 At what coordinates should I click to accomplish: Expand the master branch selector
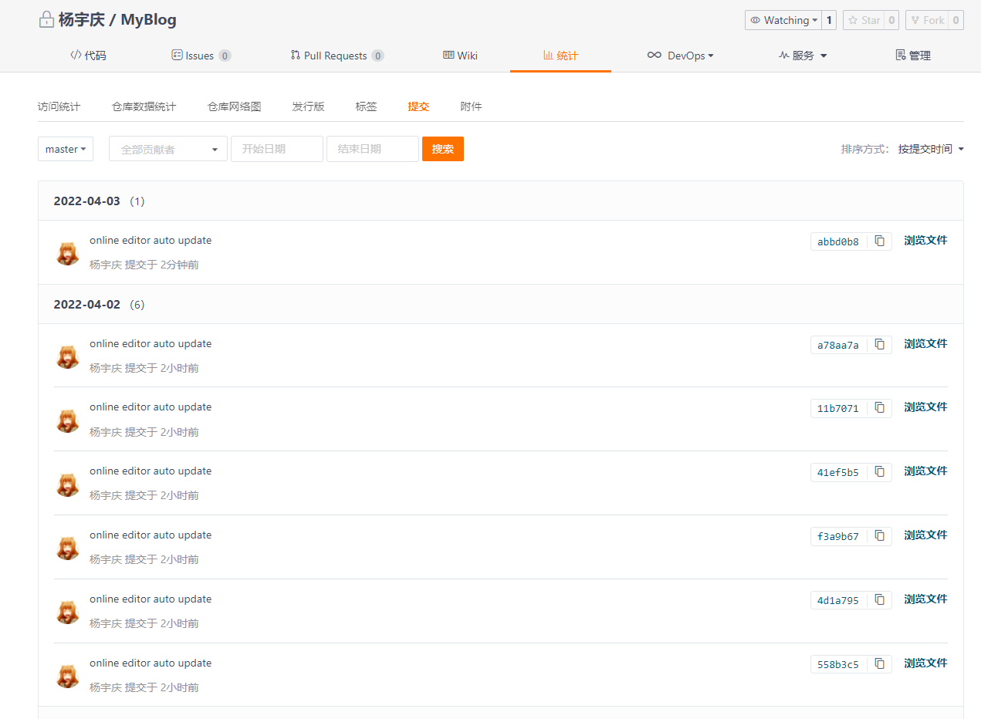click(x=66, y=150)
